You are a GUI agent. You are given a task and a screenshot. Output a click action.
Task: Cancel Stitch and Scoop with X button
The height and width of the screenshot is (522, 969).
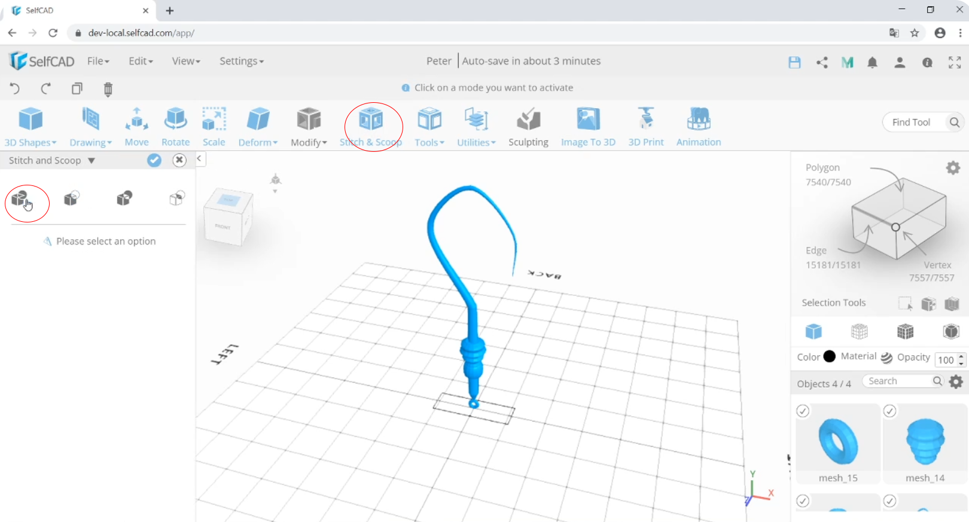coord(179,160)
